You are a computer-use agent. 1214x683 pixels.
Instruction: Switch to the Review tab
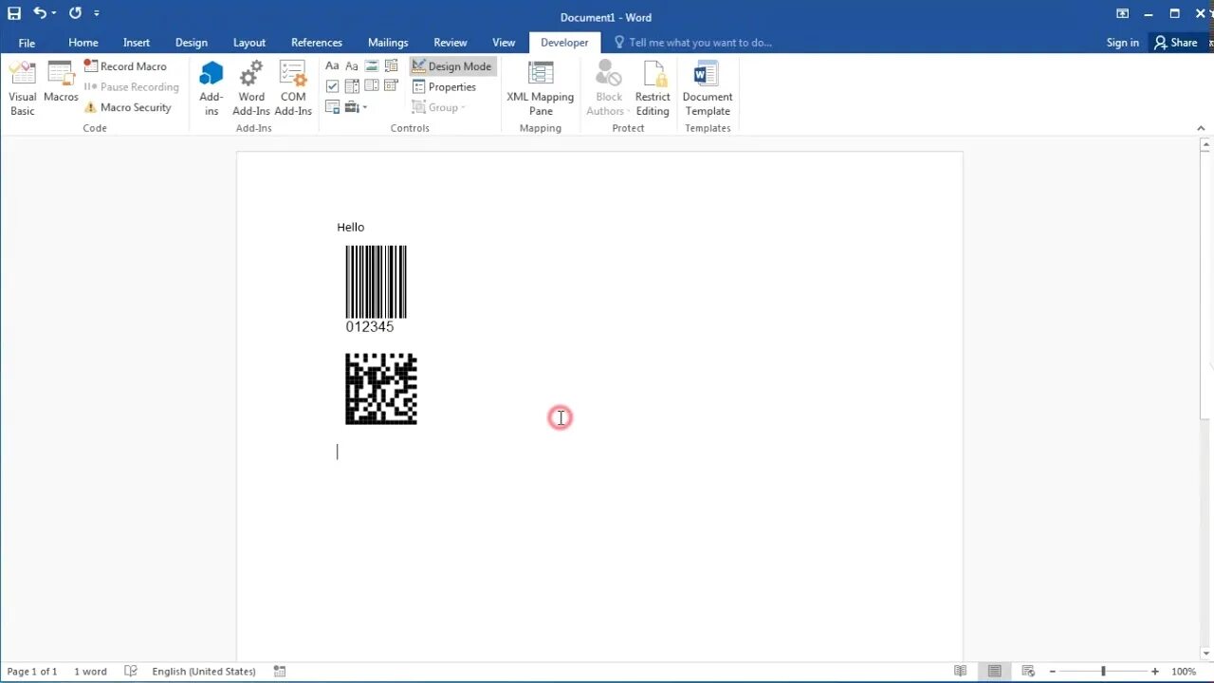(x=451, y=43)
